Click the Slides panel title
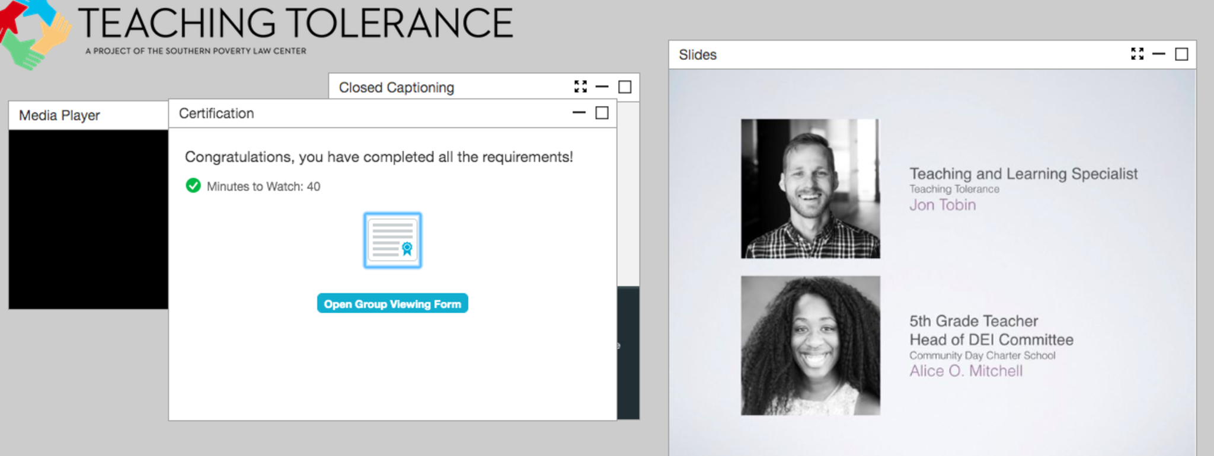1214x456 pixels. point(698,55)
